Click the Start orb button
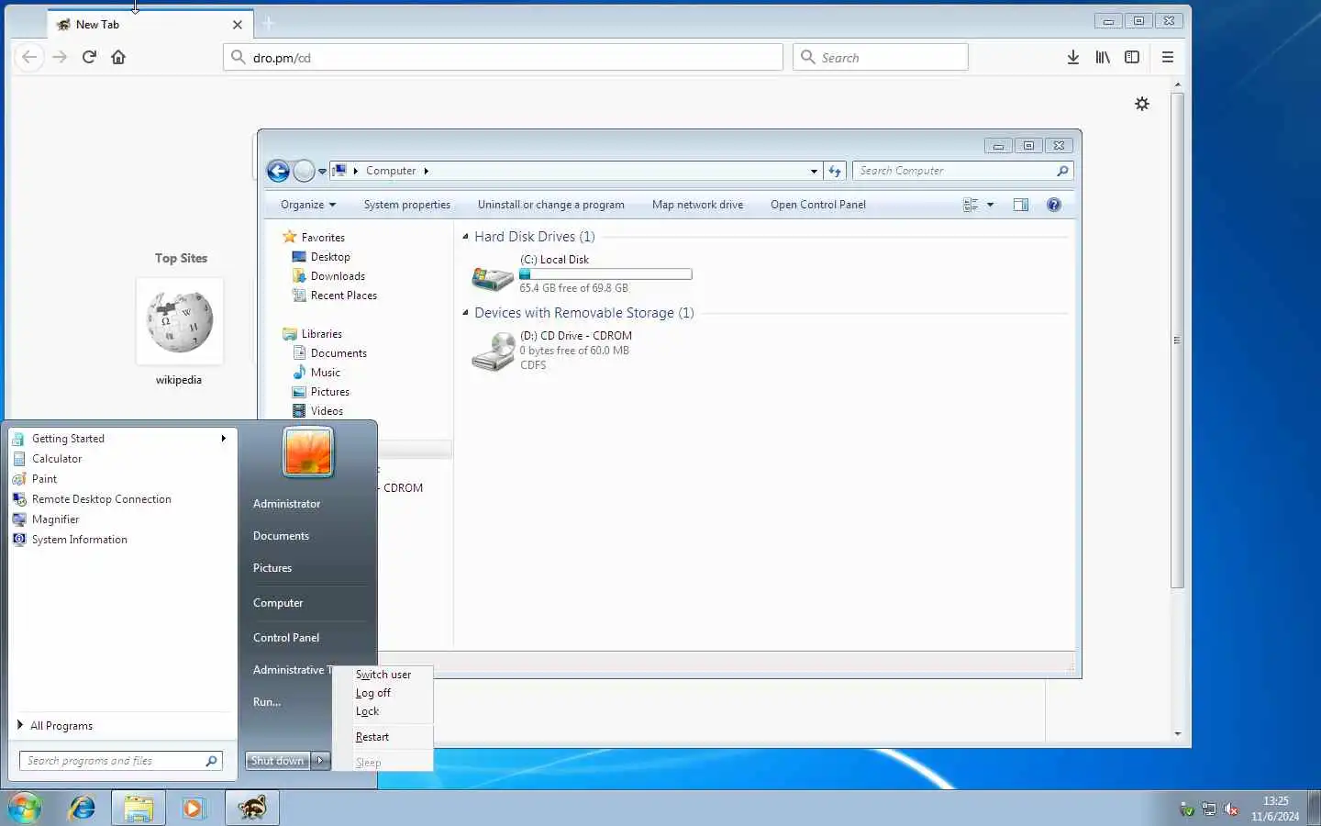 tap(25, 808)
